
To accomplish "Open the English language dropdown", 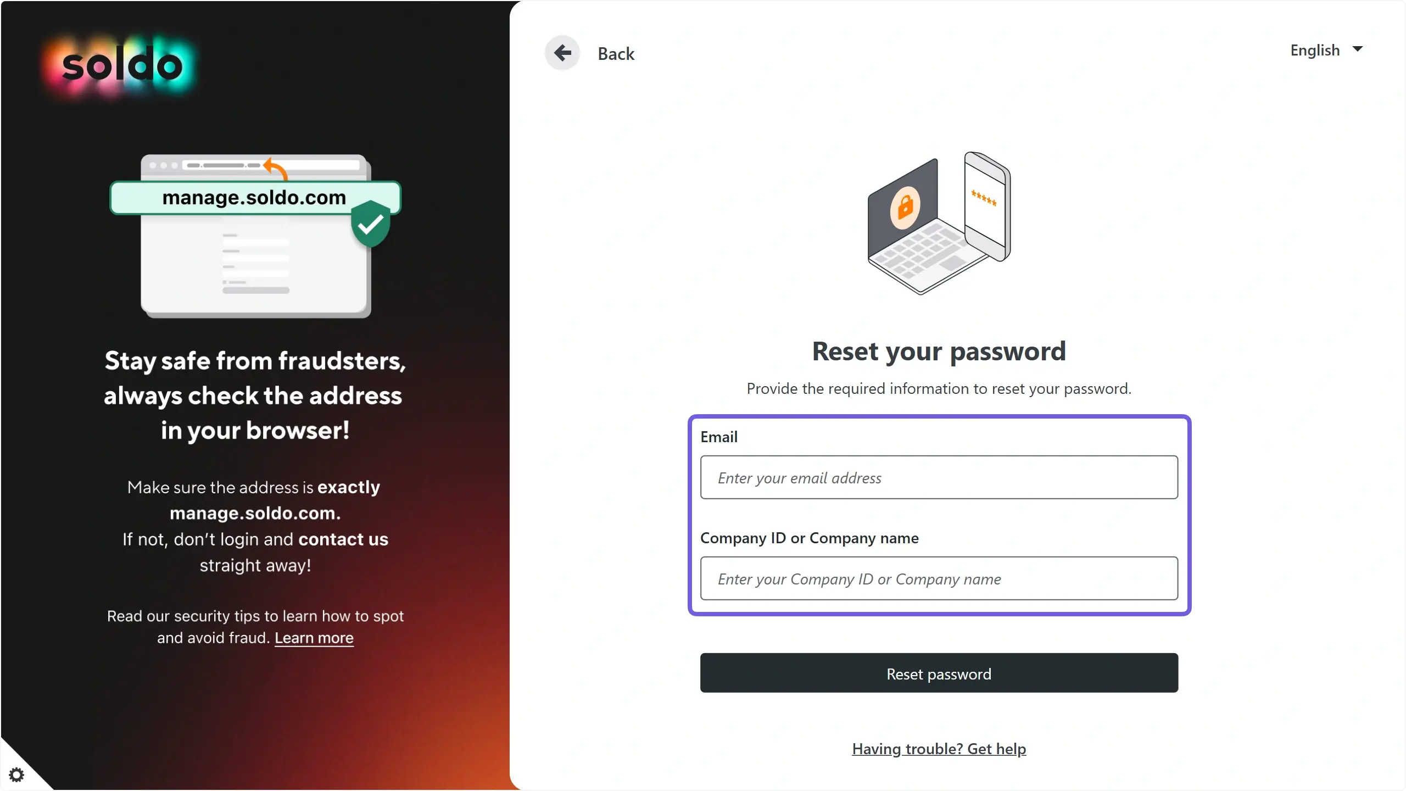I will click(1326, 50).
